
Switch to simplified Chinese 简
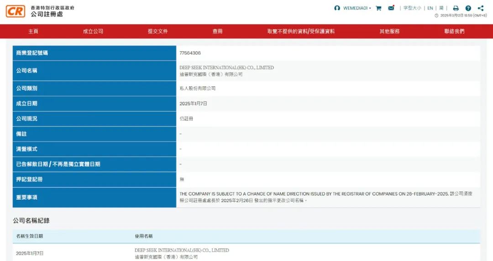(x=441, y=8)
